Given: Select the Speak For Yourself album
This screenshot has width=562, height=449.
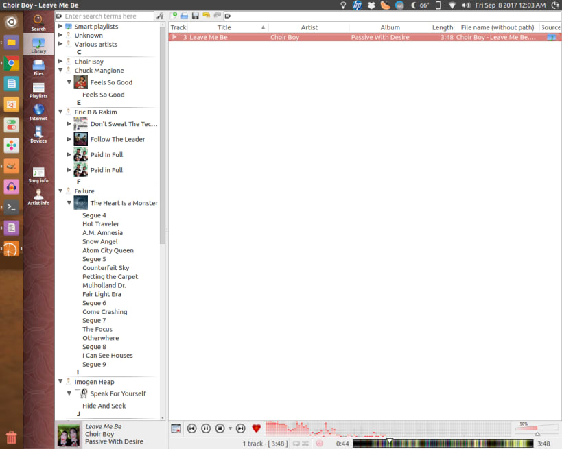Looking at the screenshot, I should pyautogui.click(x=118, y=393).
